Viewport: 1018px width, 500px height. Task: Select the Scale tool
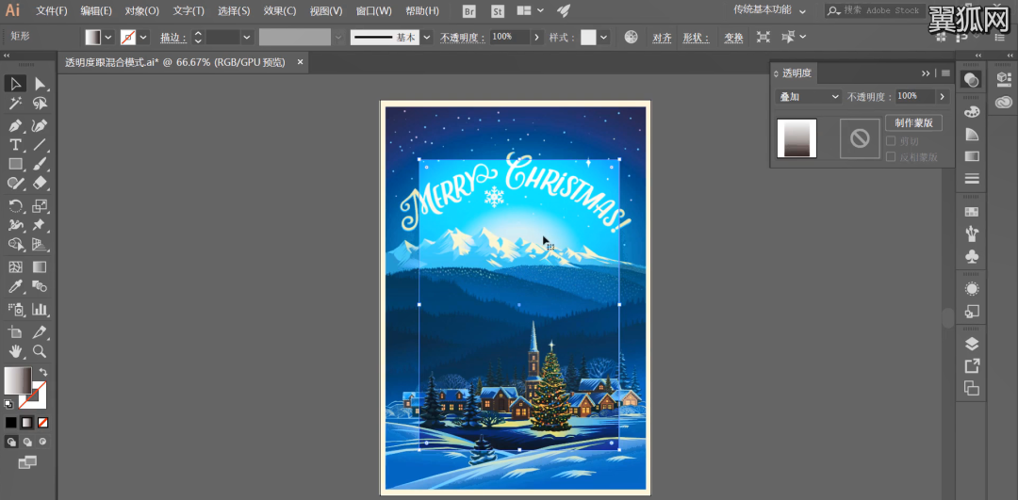click(40, 206)
